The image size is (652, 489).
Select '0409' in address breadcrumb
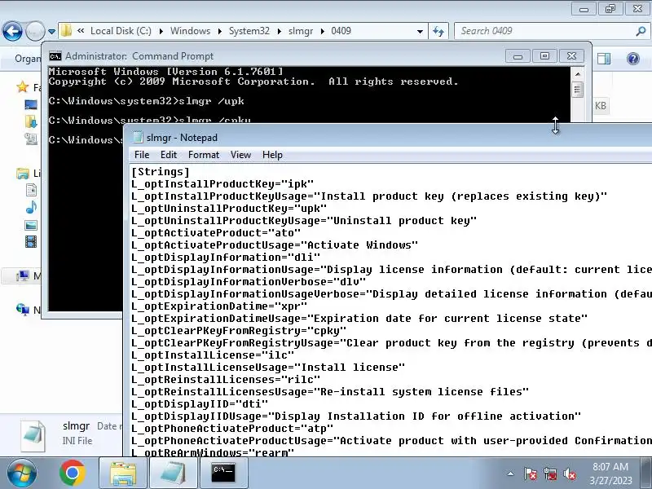pos(341,31)
